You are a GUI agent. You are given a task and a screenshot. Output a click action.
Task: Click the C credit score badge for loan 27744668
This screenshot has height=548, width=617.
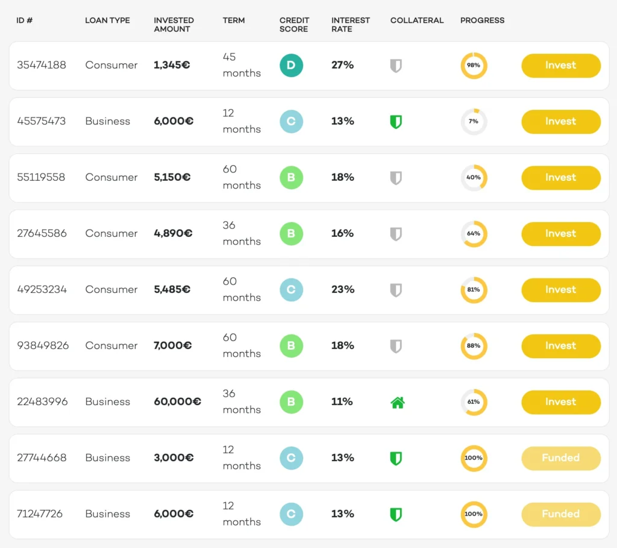(291, 458)
